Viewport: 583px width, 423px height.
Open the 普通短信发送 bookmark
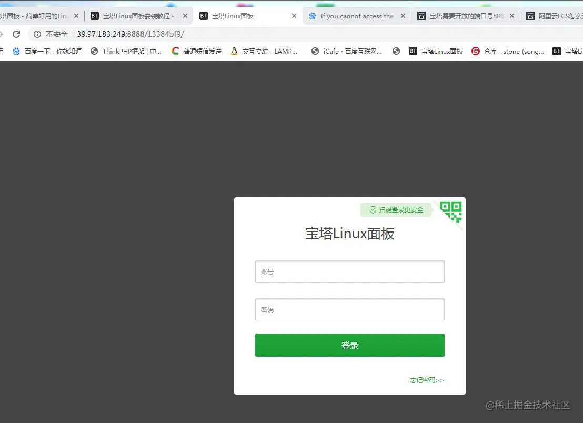[197, 51]
